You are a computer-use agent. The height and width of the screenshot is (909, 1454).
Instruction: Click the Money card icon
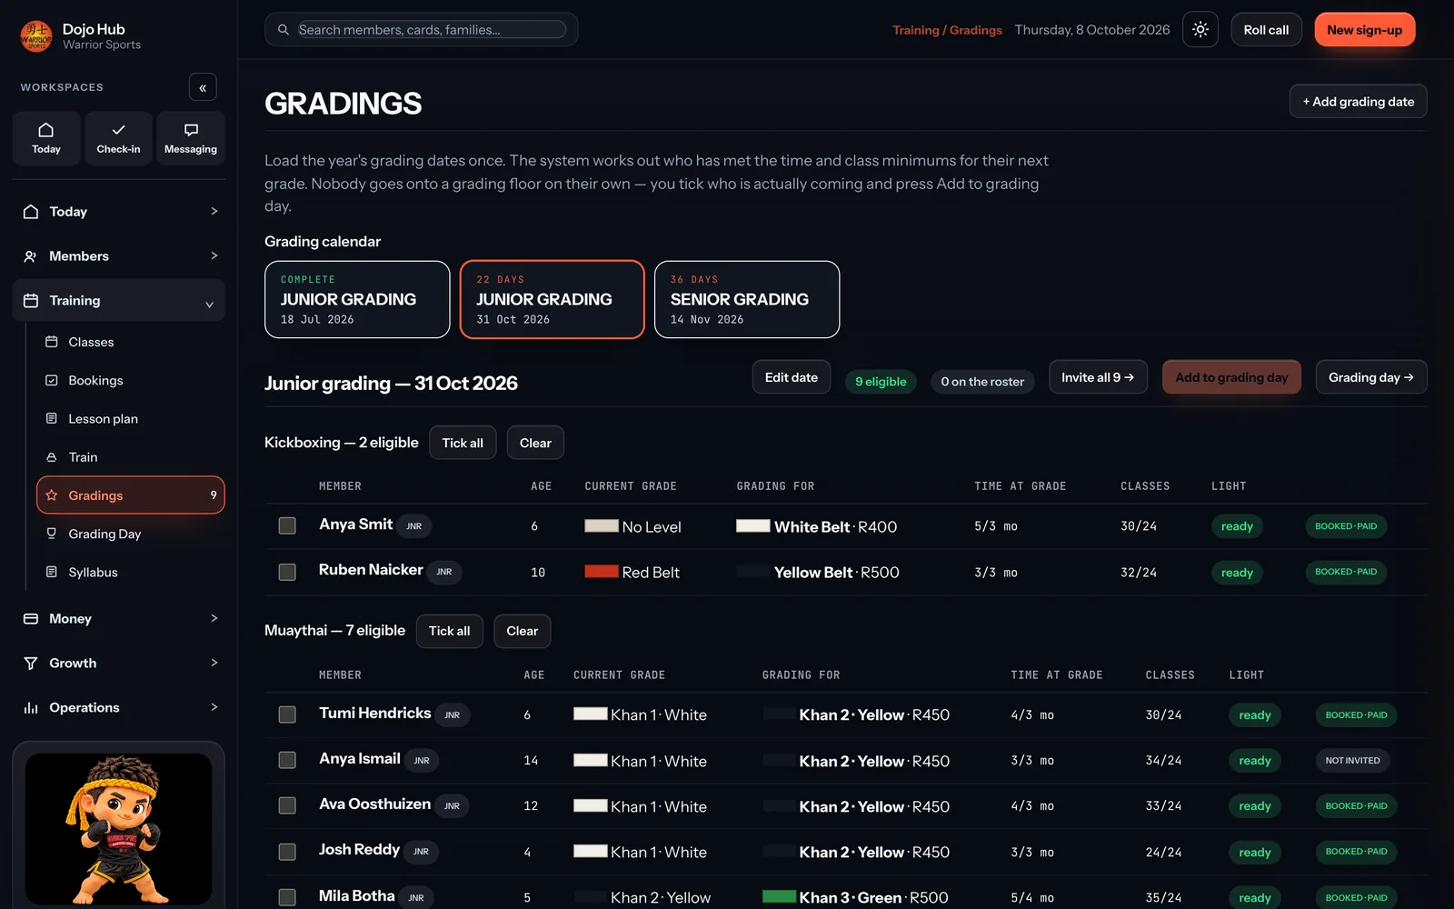pos(31,619)
